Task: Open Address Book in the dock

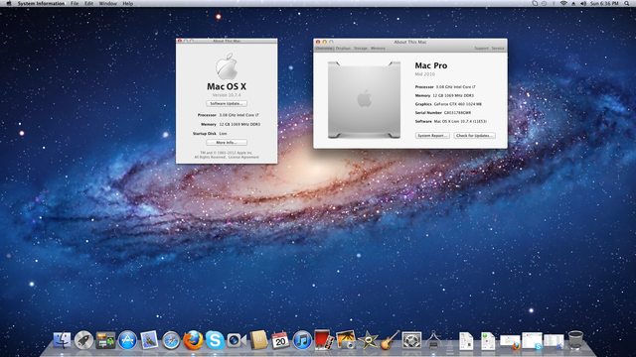Action: coord(258,340)
